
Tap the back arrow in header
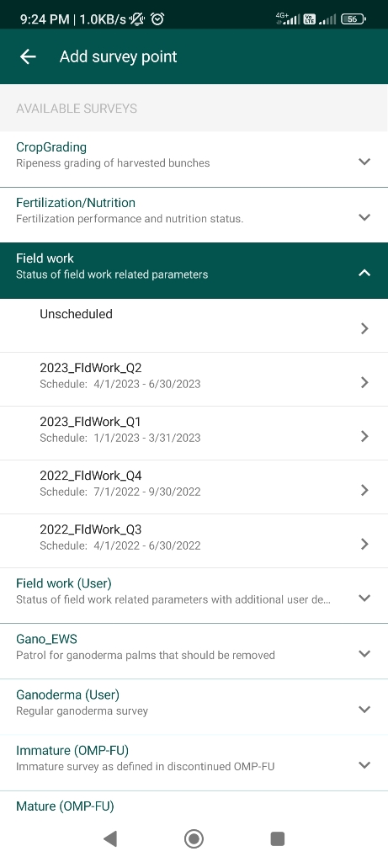[28, 56]
